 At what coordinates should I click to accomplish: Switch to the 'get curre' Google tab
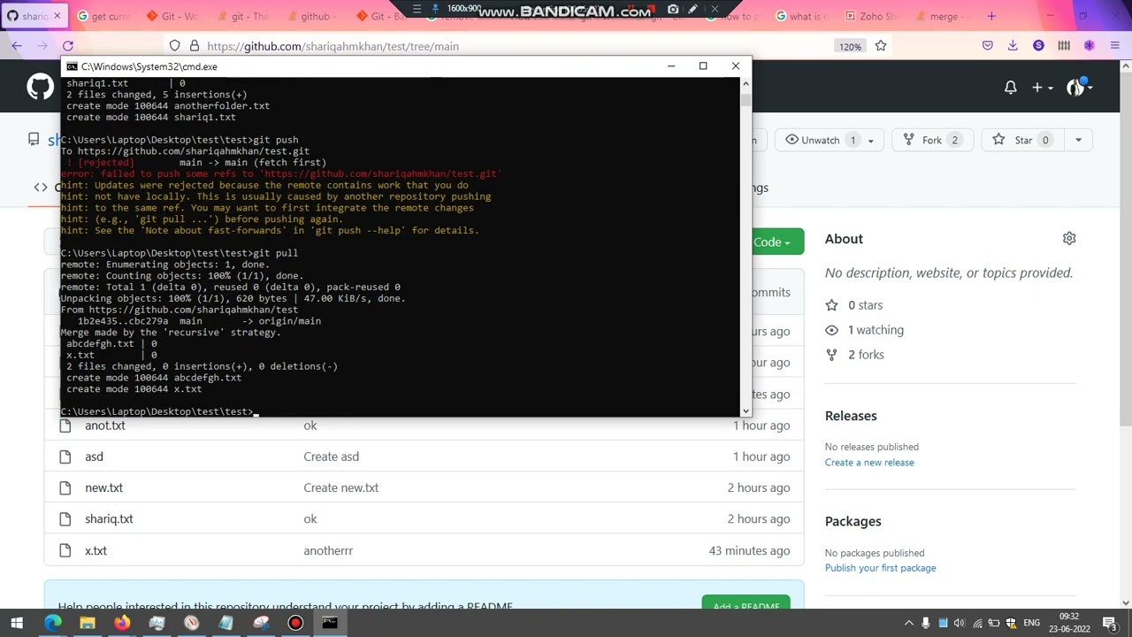(104, 16)
